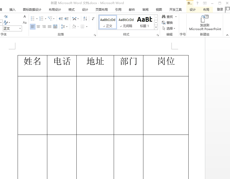Open the 页面布局 ribbon tab
This screenshot has height=179, width=230.
102,9
